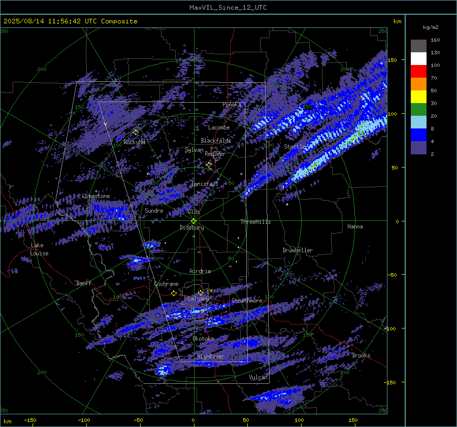Click the 8 legend value
The width and height of the screenshot is (457, 427).
pyautogui.click(x=432, y=129)
